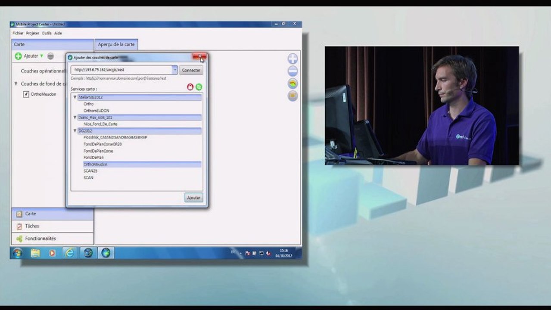551x310 pixels.
Task: Click the taskbar icon next to Internet Explorer
Action: (88, 253)
